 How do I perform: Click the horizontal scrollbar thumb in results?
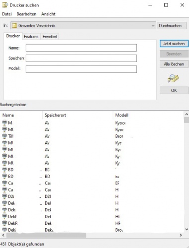[x=46, y=235]
